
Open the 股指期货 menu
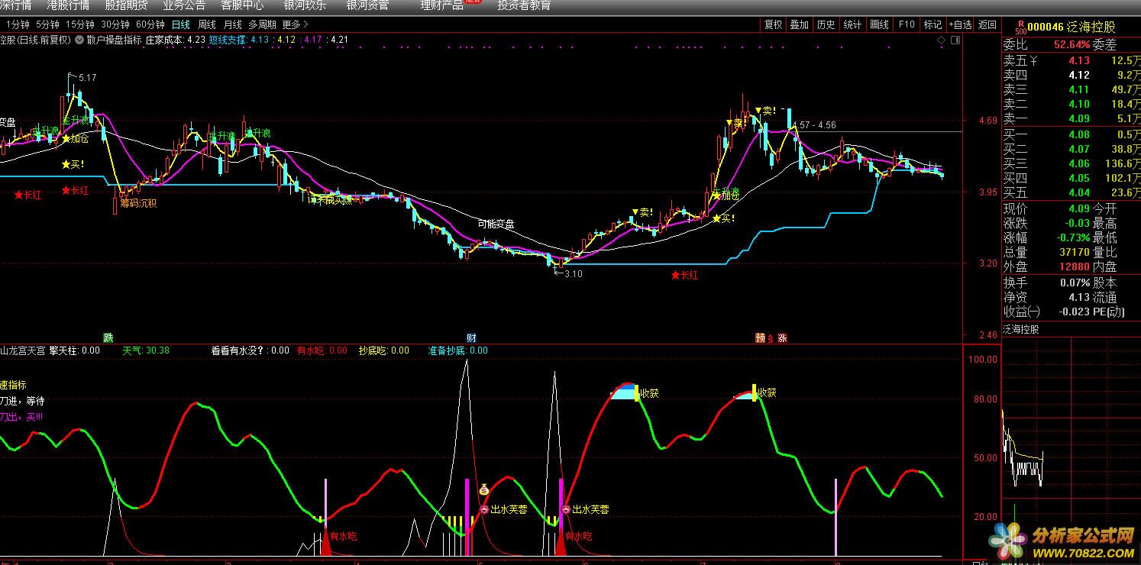pos(126,5)
